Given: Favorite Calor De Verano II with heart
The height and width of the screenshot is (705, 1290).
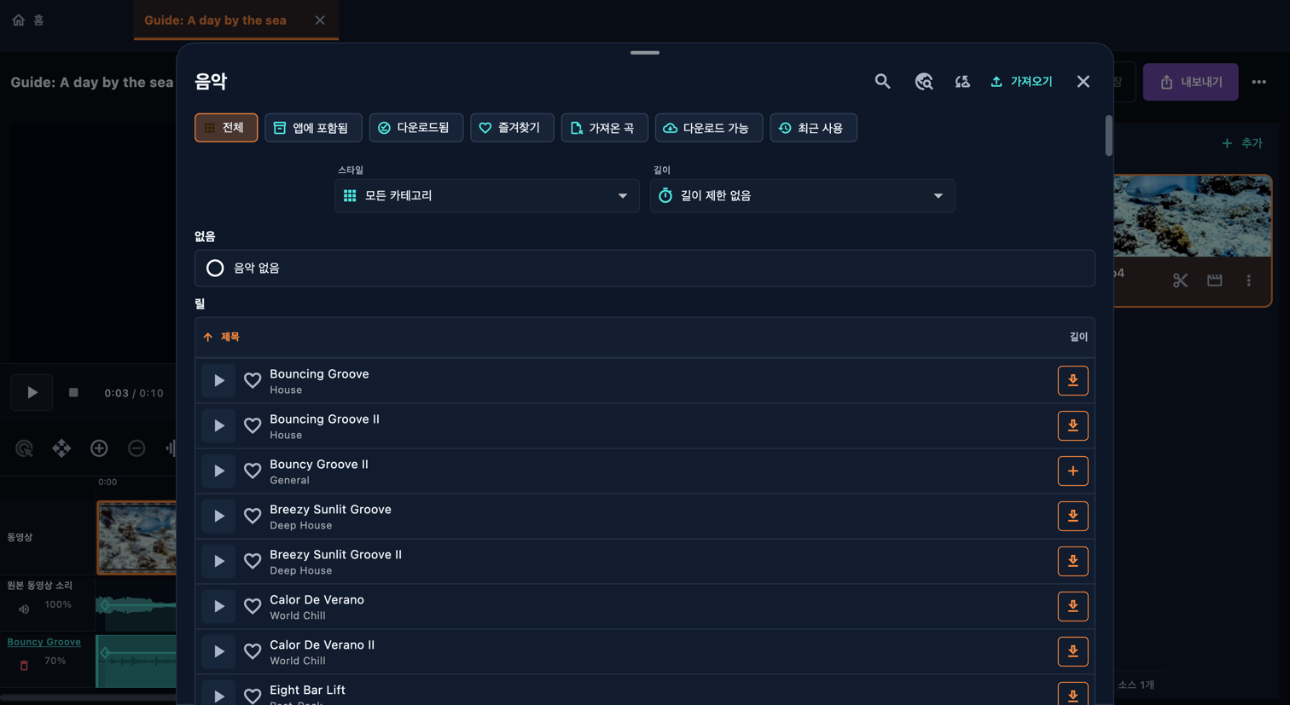Looking at the screenshot, I should [253, 651].
